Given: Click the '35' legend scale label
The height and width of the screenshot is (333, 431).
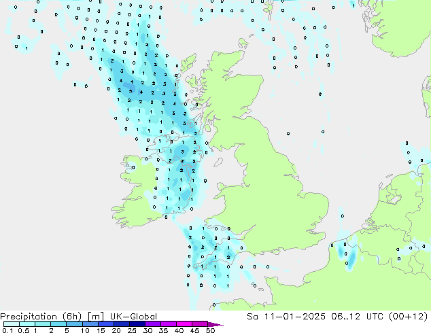Looking at the screenshot, I should (x=163, y=330).
